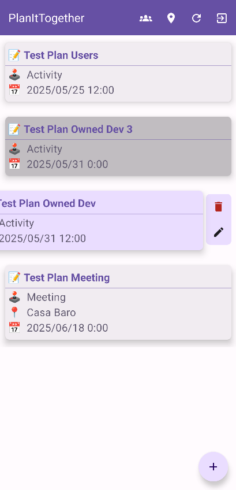
Task: Tap the map location pin in toolbar
Action: [171, 18]
